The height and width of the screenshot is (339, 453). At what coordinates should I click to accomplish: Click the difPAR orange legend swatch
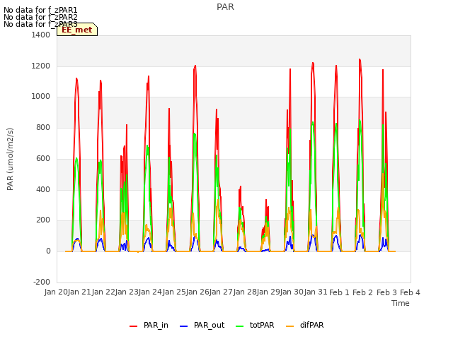point(289,326)
